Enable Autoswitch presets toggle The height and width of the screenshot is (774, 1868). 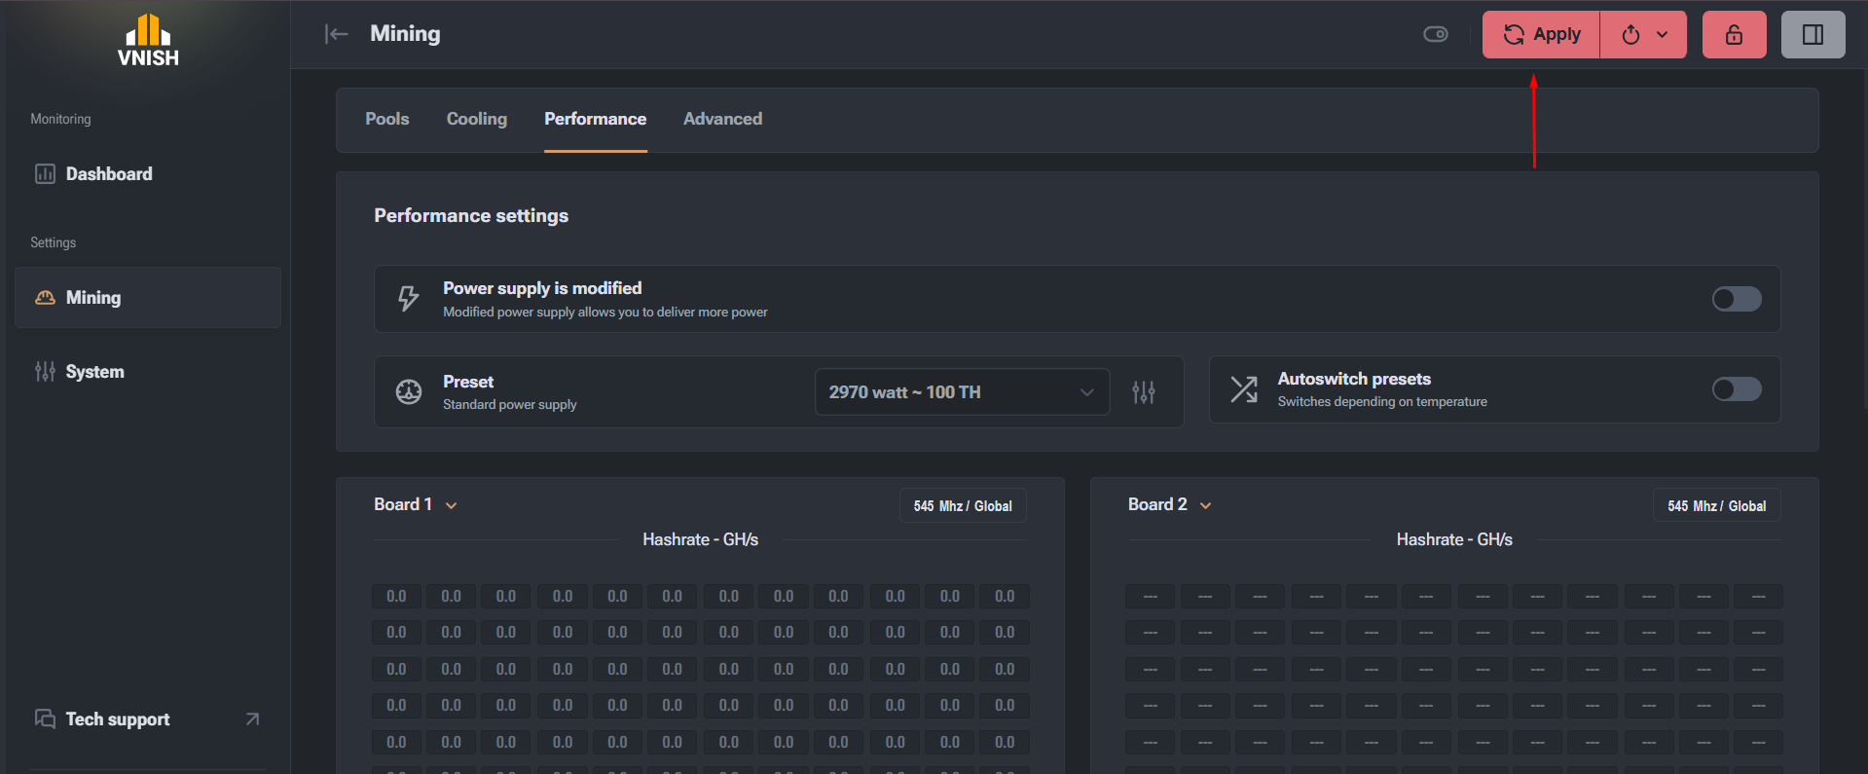[x=1737, y=389]
